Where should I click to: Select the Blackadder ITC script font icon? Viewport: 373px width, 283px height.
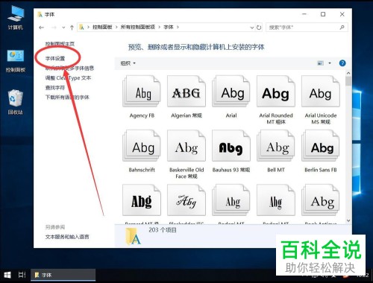pyautogui.click(x=186, y=200)
